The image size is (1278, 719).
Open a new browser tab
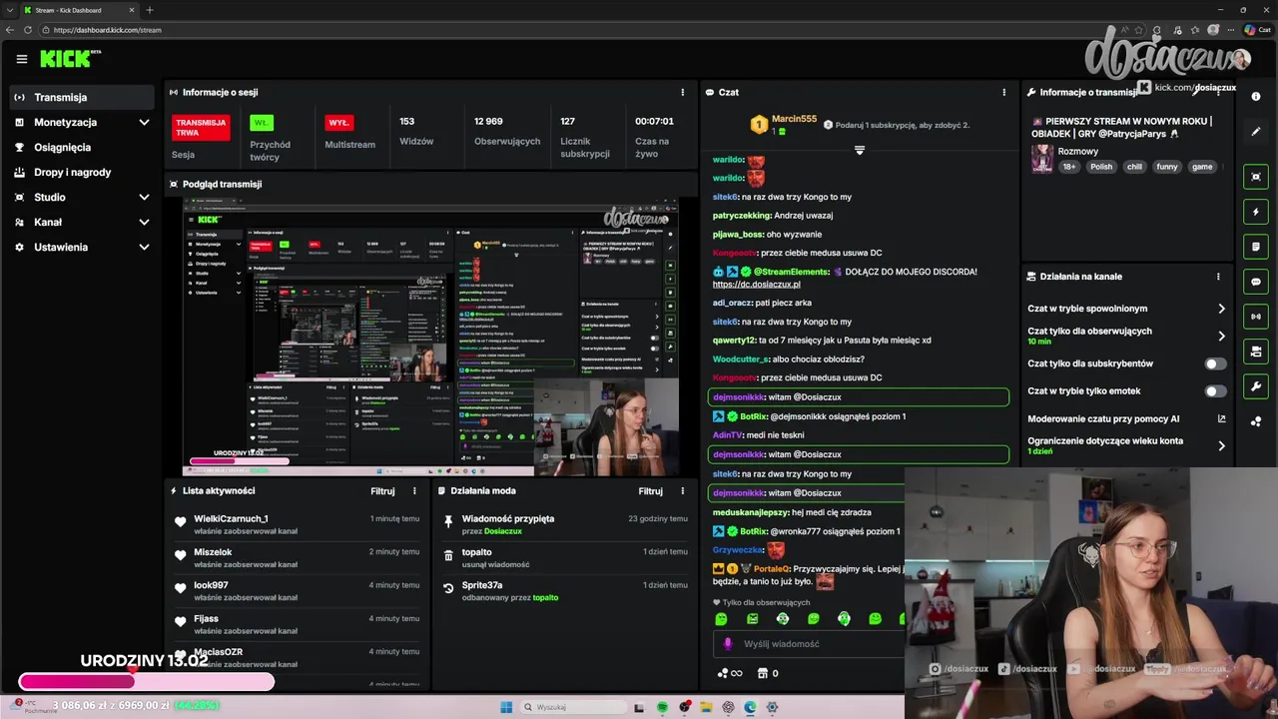[x=150, y=10]
